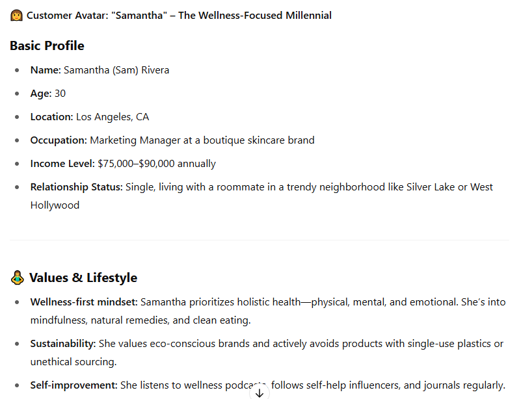Click the $75,000–$90,000 annually text
Image resolution: width=519 pixels, height=399 pixels.
157,164
